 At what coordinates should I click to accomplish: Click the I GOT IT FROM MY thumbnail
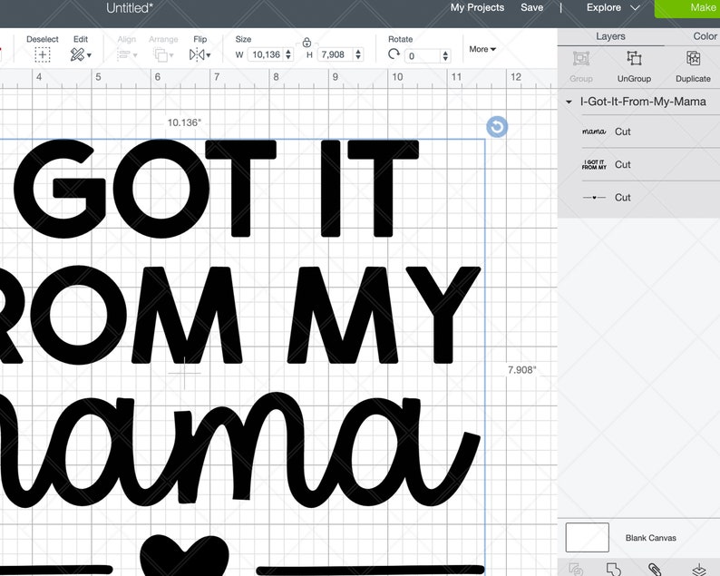tap(594, 164)
